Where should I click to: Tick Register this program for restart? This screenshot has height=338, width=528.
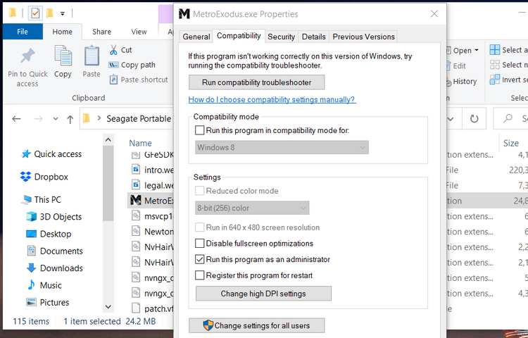200,275
